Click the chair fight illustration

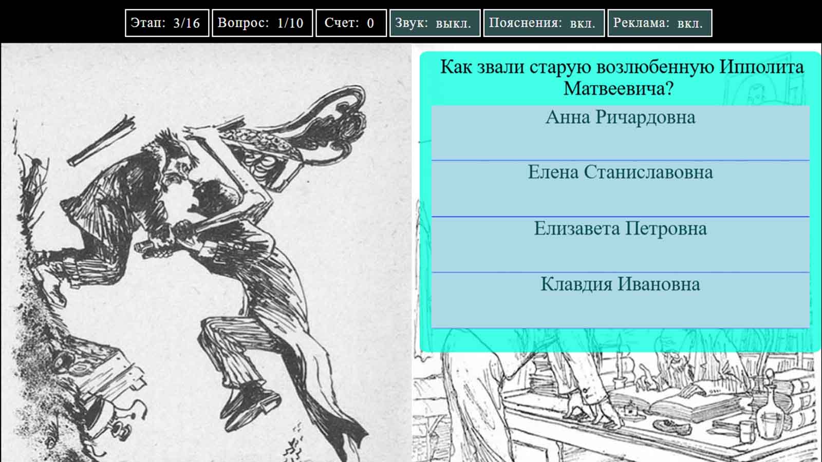[x=206, y=231]
